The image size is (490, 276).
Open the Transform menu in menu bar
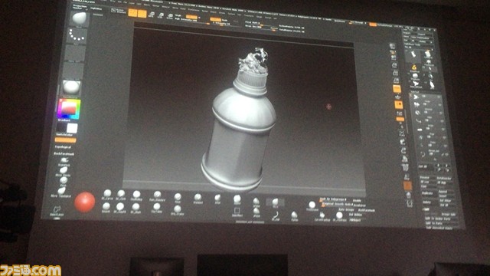pos(249,15)
